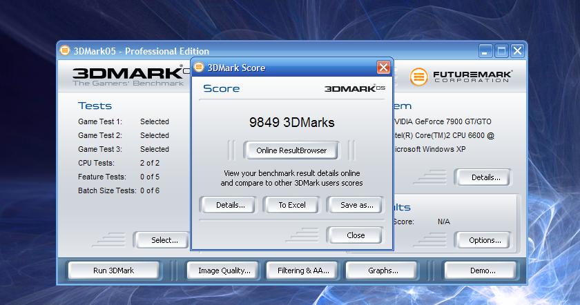Viewport: 580px width, 305px height.
Task: Click the '2 of 2' CPU tests value
Action: (149, 163)
